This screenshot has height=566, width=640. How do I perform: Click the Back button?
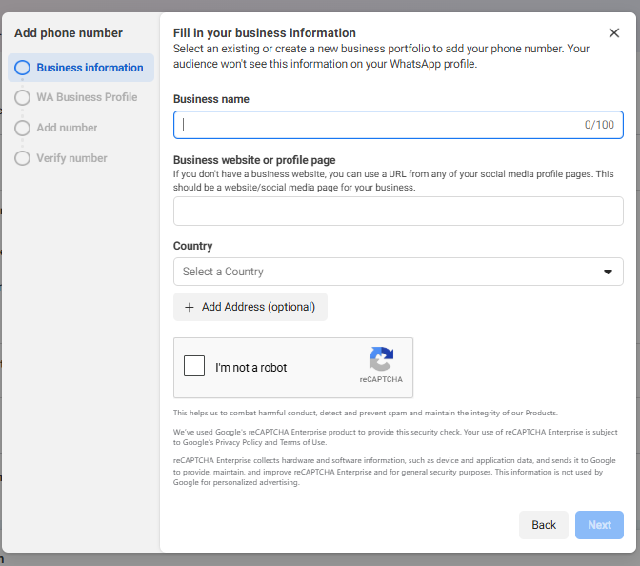tap(543, 525)
